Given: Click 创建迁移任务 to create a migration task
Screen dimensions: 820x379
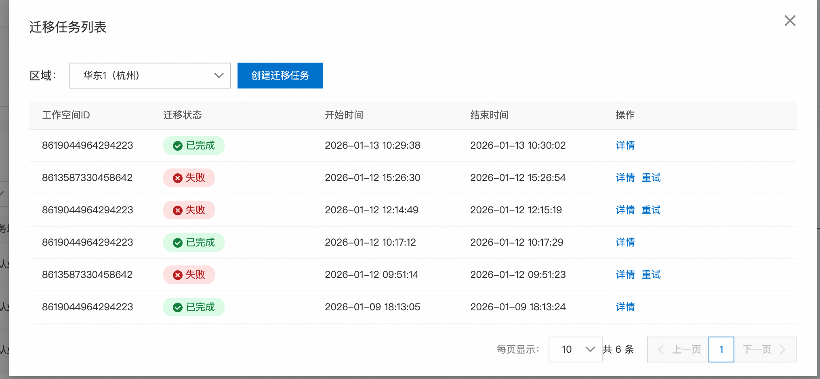Looking at the screenshot, I should (x=280, y=76).
